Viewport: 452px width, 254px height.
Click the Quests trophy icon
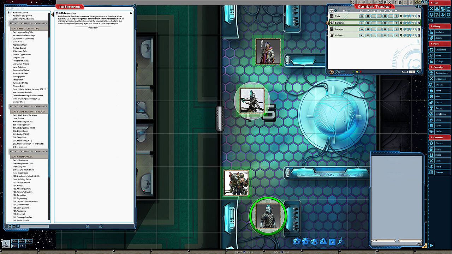point(431,108)
